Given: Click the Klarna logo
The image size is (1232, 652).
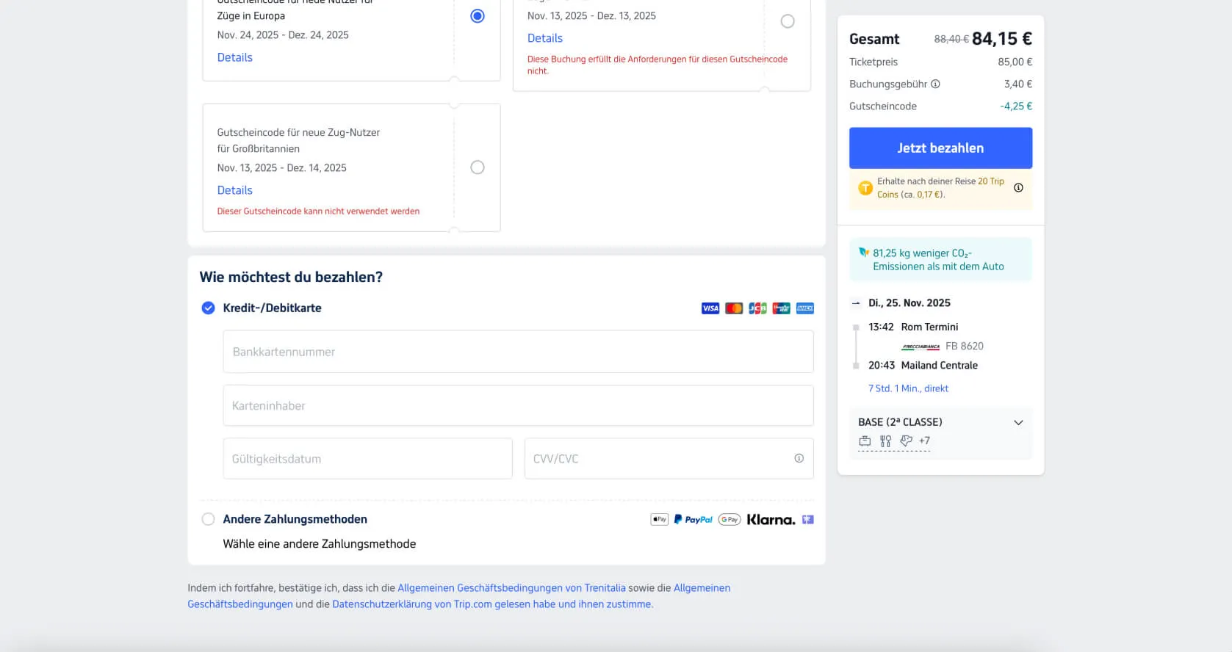Looking at the screenshot, I should pos(771,520).
